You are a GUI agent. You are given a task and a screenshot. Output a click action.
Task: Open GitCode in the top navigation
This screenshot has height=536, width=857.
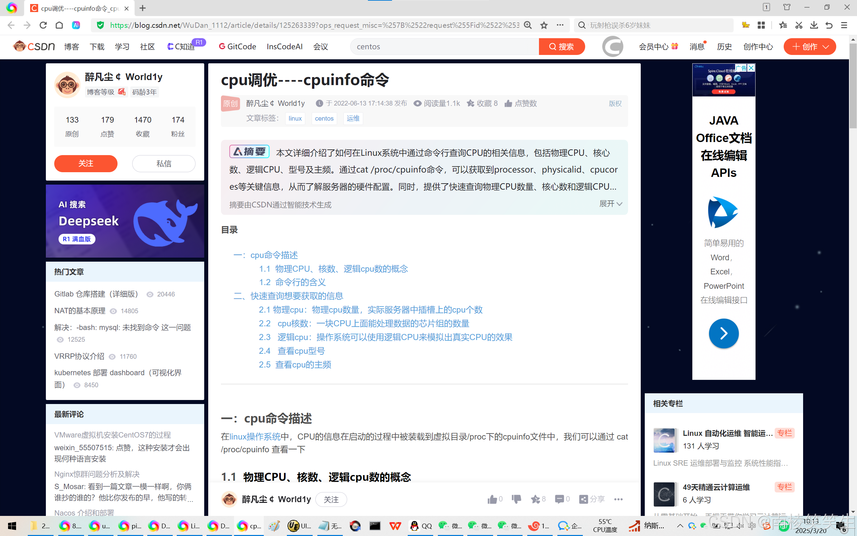(x=238, y=47)
